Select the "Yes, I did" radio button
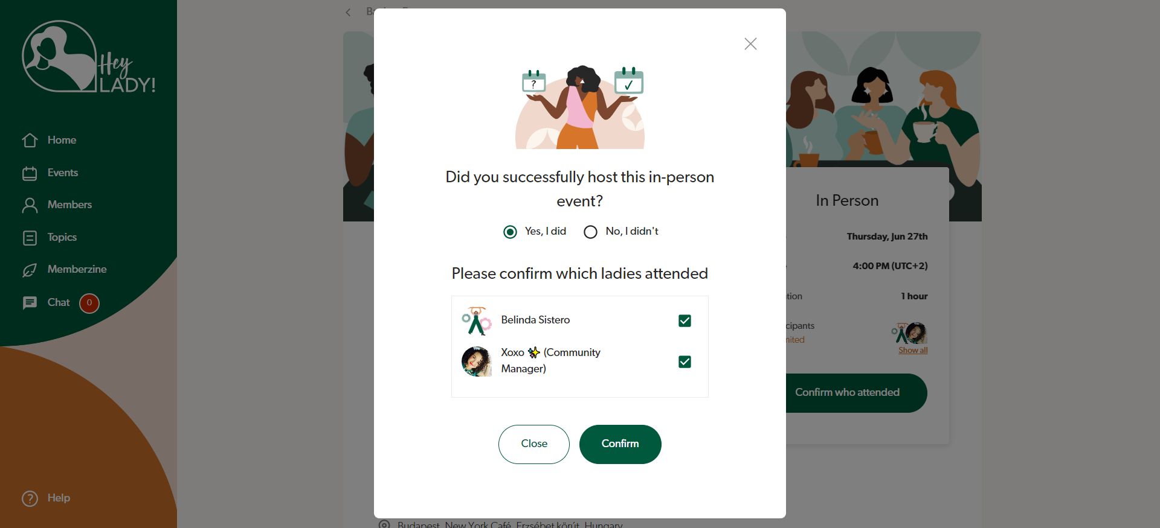This screenshot has height=528, width=1160. point(511,232)
